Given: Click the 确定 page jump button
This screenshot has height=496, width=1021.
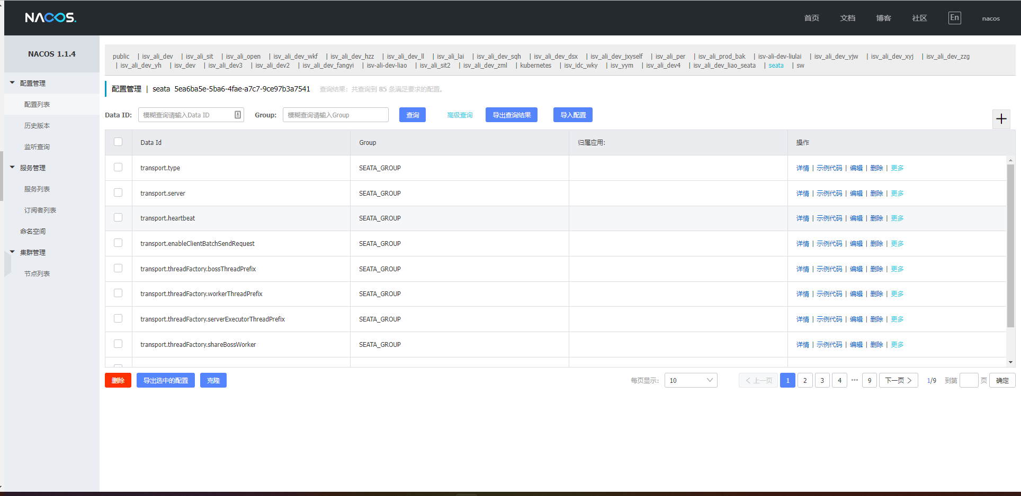Looking at the screenshot, I should (x=1002, y=380).
